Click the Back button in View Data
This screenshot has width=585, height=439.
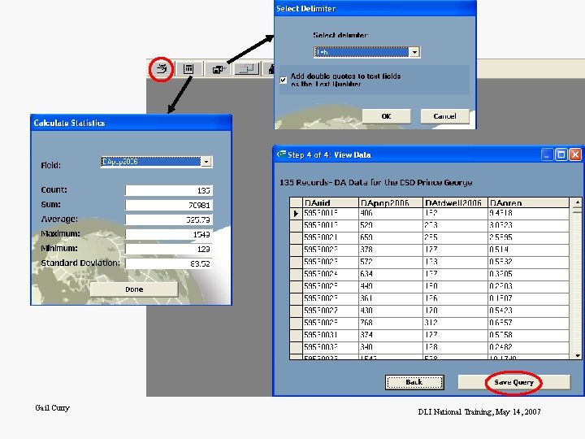(x=414, y=382)
